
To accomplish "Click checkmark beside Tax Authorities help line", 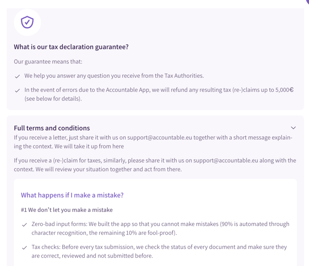I will [x=18, y=77].
